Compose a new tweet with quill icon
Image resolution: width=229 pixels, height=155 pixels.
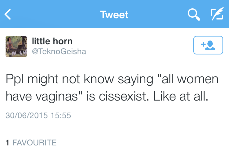(217, 14)
